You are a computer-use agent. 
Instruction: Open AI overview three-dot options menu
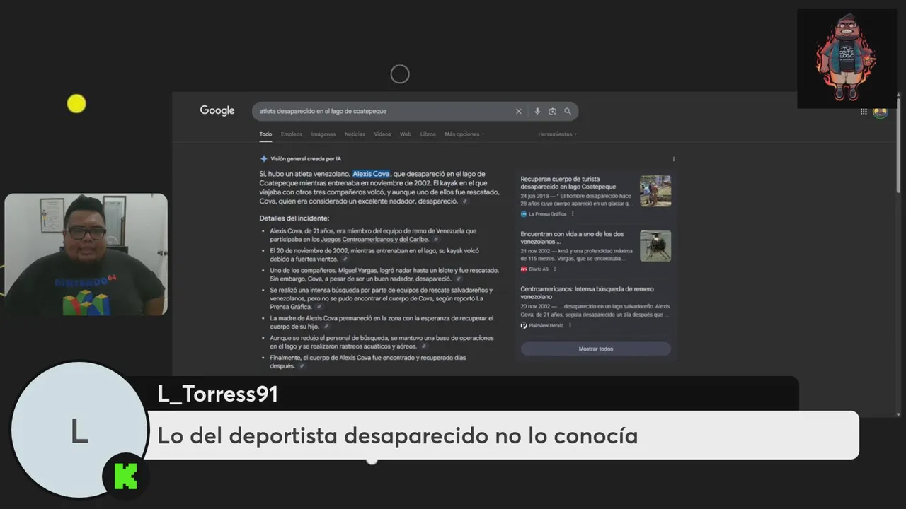coord(673,159)
